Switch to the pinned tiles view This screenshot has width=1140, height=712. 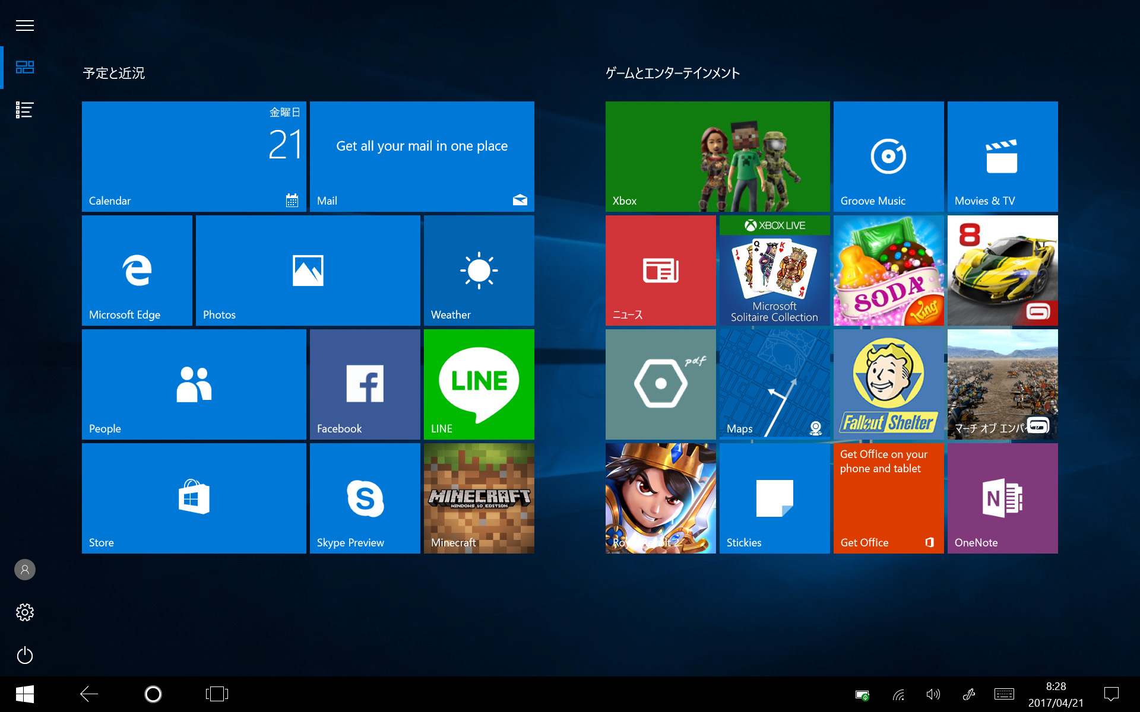tap(24, 67)
